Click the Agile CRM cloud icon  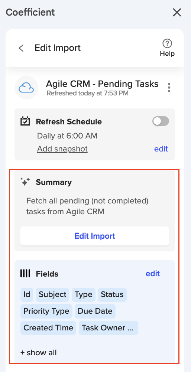click(26, 88)
